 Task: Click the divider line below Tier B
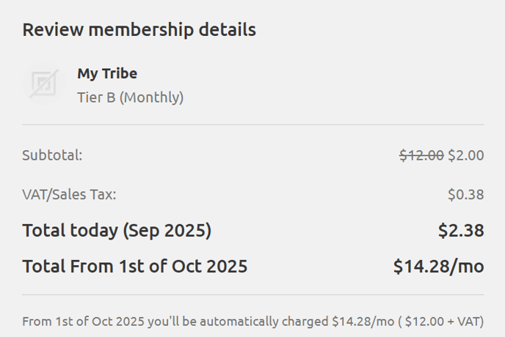pyautogui.click(x=253, y=125)
